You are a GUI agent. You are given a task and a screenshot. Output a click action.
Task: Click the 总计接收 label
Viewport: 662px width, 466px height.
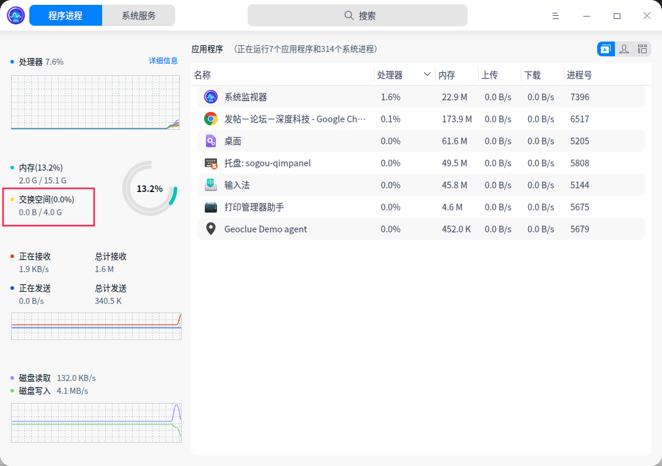tap(111, 256)
